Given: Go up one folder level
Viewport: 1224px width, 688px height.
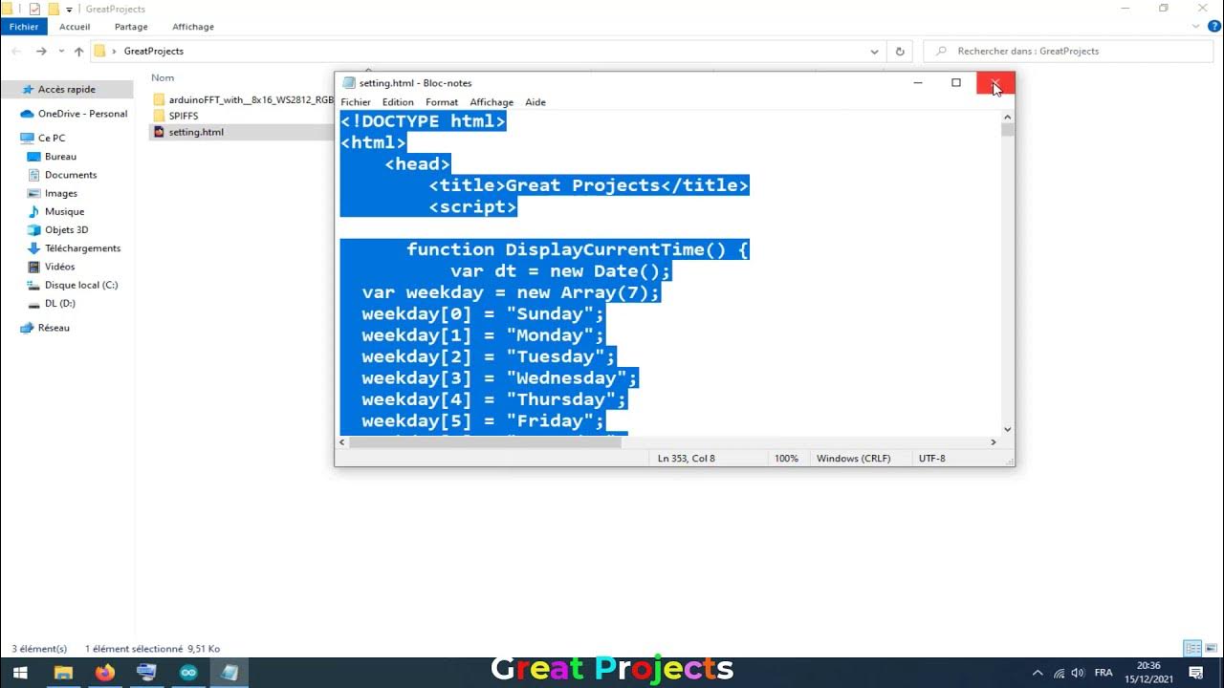Looking at the screenshot, I should [78, 51].
